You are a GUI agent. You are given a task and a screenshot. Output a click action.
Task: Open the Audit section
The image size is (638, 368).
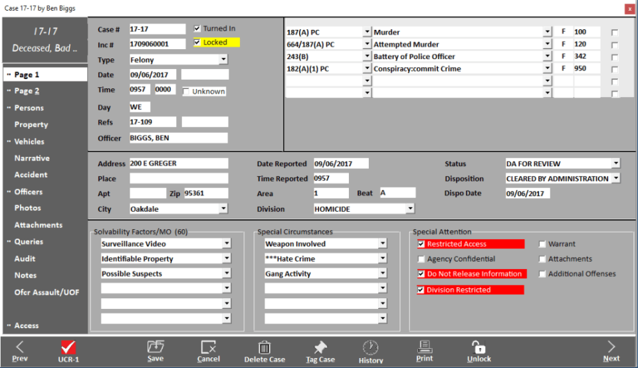click(25, 258)
